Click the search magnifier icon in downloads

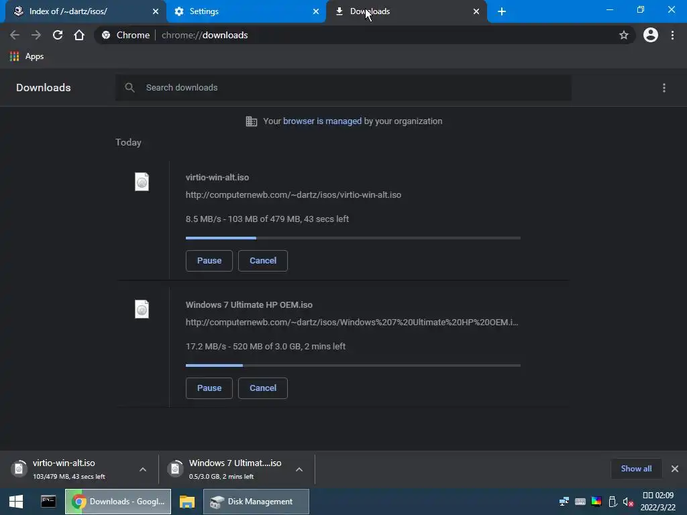[129, 88]
